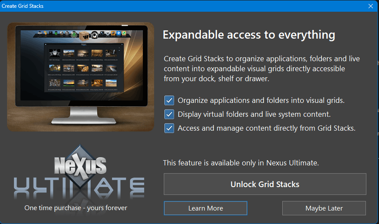Viewport: 379px width, 224px height.
Task: Click the One time purchase tagline text
Action: [x=76, y=208]
